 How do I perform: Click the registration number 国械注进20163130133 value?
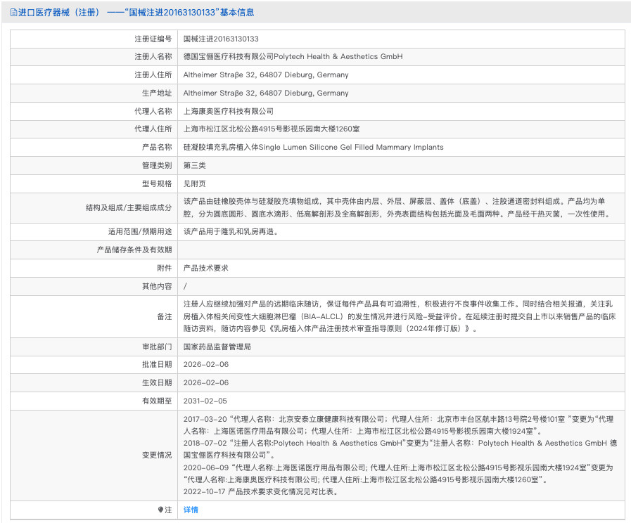tap(221, 39)
